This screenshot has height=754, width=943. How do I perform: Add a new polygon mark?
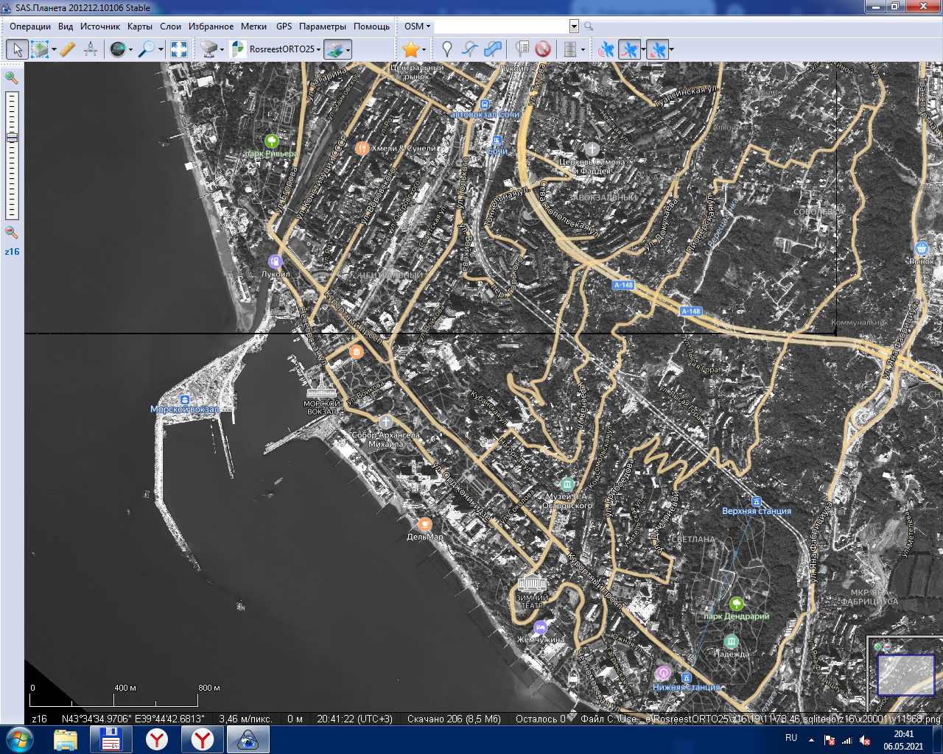tap(493, 49)
